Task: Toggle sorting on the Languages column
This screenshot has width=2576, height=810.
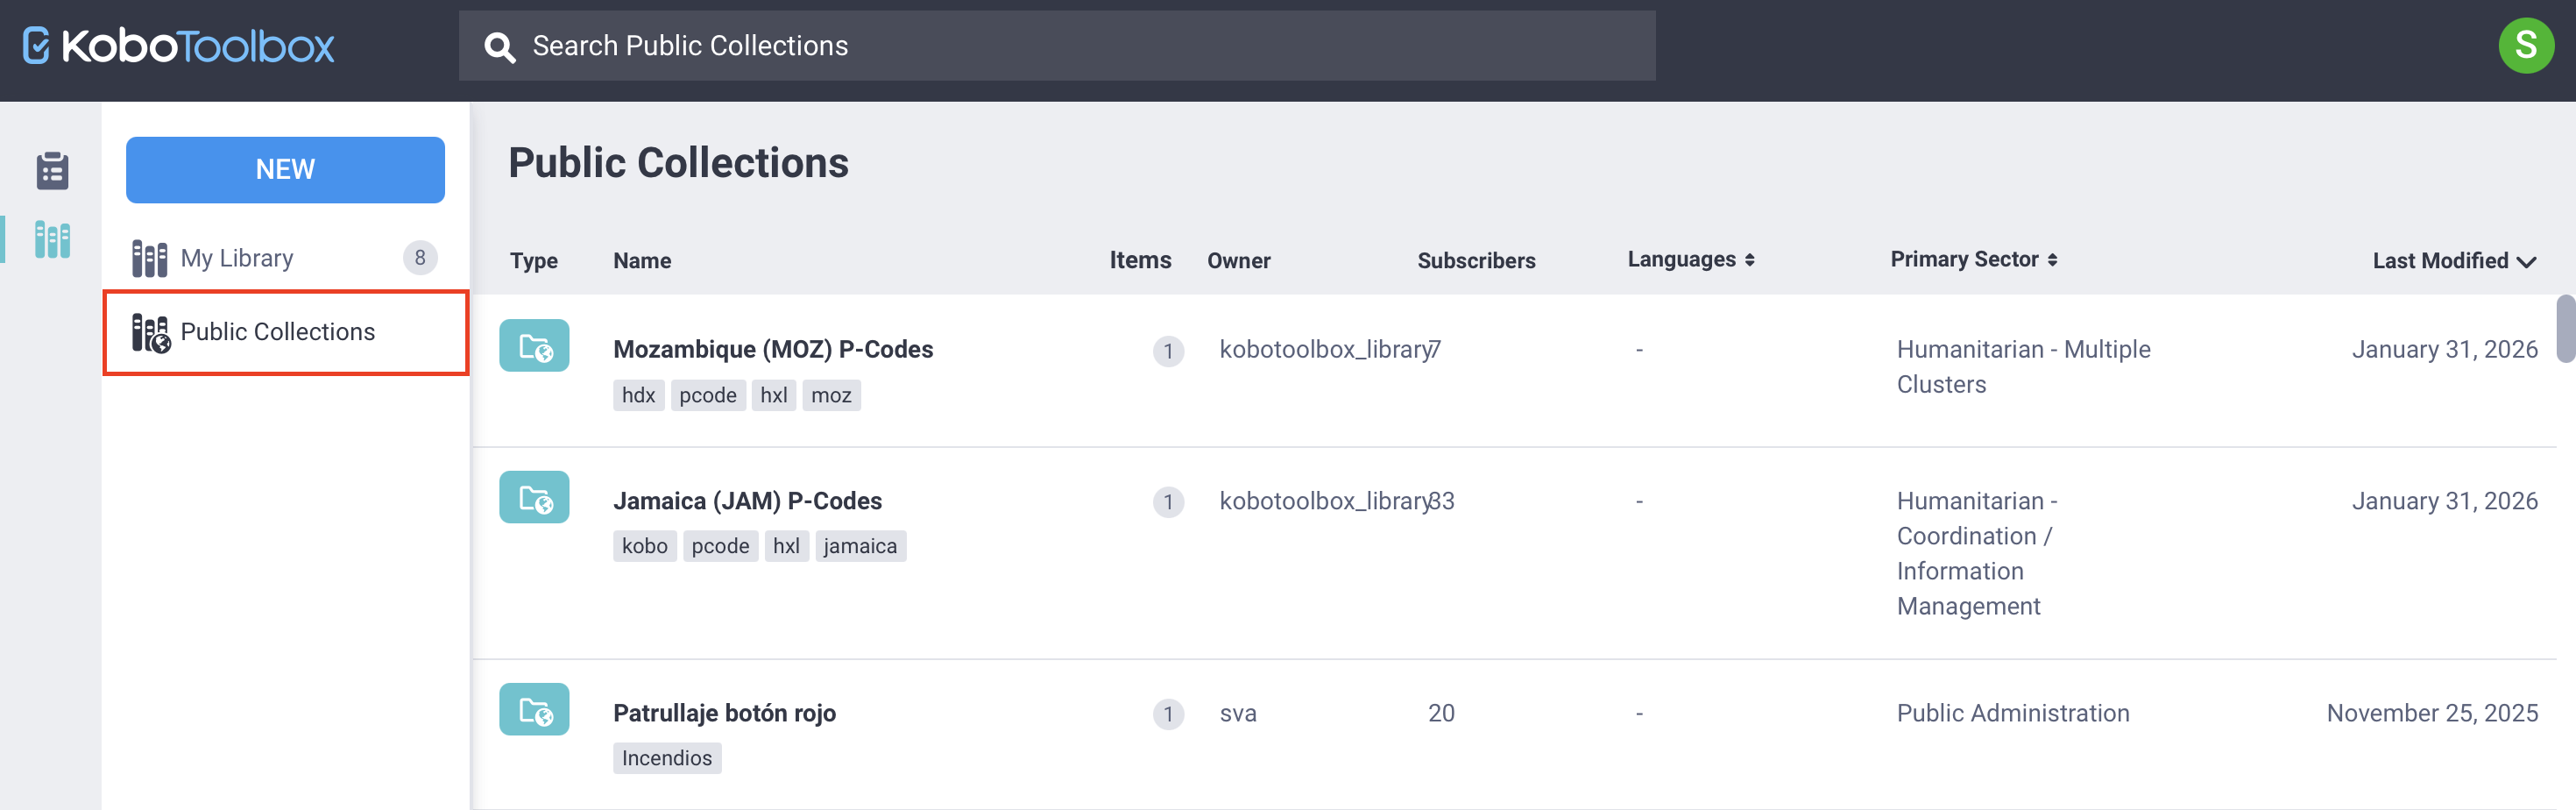Action: pos(1748,259)
